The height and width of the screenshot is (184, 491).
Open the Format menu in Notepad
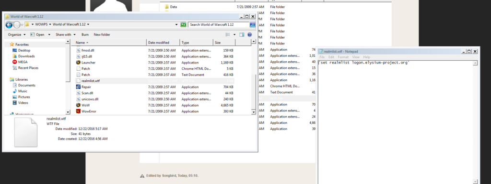pyautogui.click(x=343, y=57)
